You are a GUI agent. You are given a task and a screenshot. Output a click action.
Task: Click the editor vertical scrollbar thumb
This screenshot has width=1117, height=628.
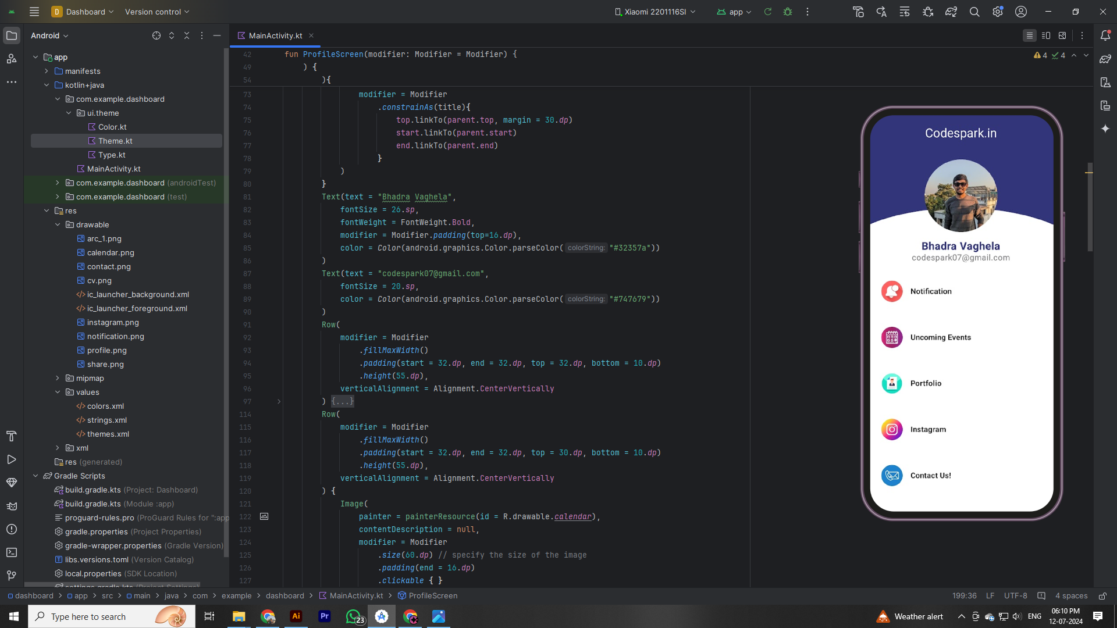click(1090, 206)
